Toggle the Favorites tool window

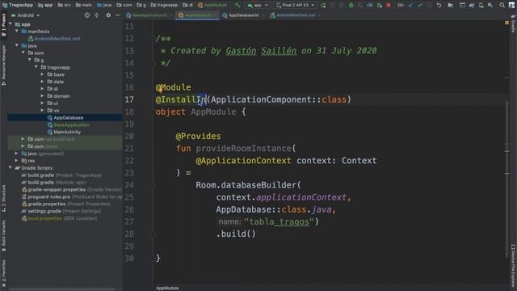3,272
